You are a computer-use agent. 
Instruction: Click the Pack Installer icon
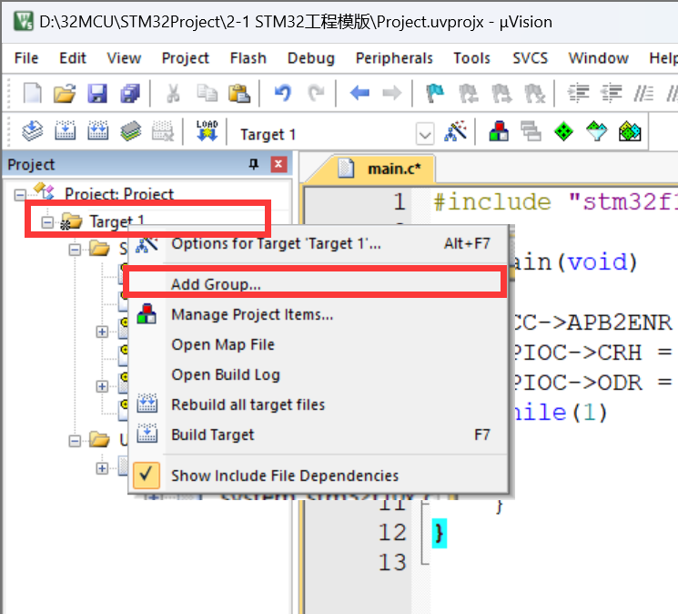(x=630, y=131)
